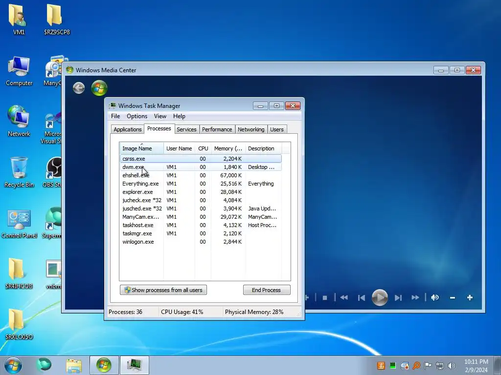This screenshot has width=501, height=375.
Task: Click the Task Manager taskbar button
Action: 134,365
